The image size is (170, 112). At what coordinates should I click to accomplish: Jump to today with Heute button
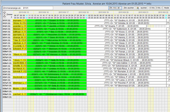coord(166,8)
